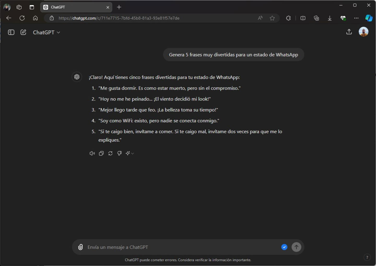
Task: Attach a file with paperclip icon
Action: point(80,247)
